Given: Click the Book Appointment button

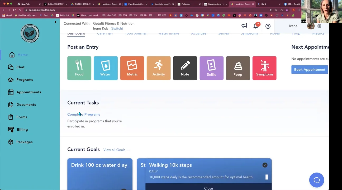Looking at the screenshot, I should pos(310,69).
